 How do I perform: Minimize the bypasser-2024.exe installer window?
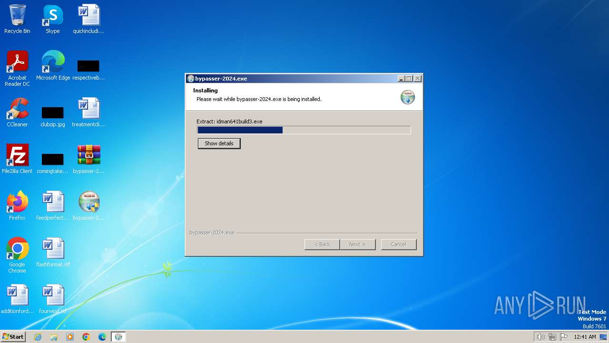tap(401, 79)
